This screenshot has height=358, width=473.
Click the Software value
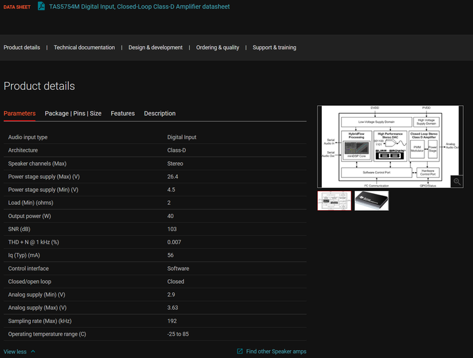click(178, 269)
